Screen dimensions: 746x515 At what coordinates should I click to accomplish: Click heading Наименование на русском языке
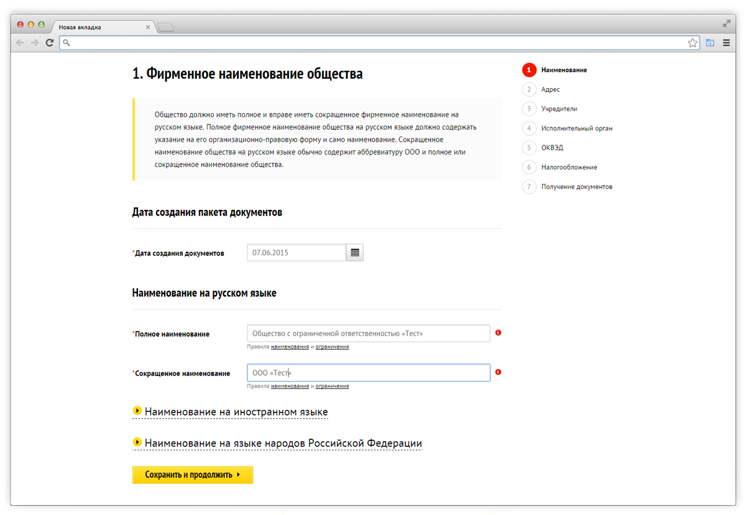point(205,293)
